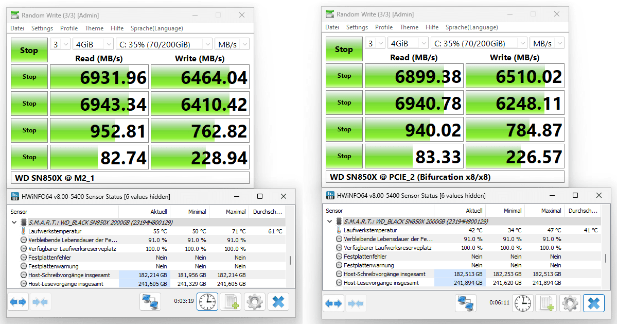Open drive C: 35% dropdown in left window
The width and height of the screenshot is (617, 324).
(x=164, y=44)
